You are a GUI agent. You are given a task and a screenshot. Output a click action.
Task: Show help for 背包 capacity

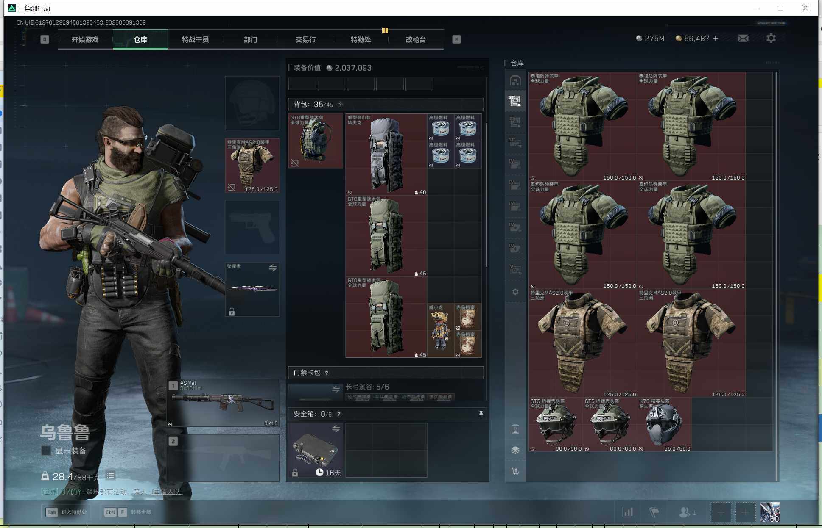point(340,105)
